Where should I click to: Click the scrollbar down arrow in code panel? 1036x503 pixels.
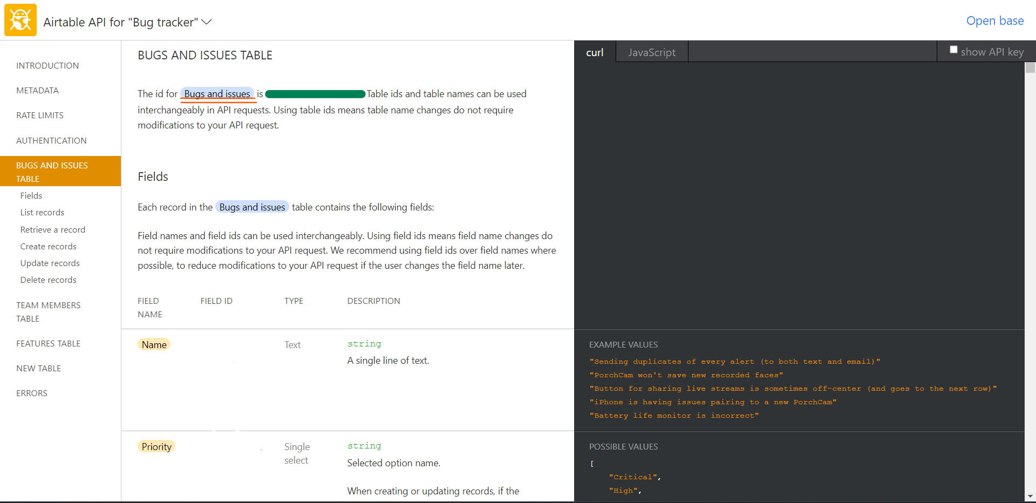pos(1030,497)
